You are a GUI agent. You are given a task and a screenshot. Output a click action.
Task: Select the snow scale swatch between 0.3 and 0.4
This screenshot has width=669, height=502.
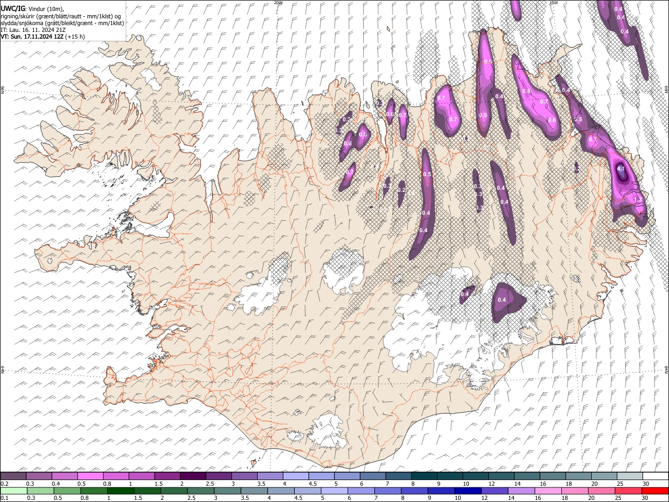click(x=39, y=476)
